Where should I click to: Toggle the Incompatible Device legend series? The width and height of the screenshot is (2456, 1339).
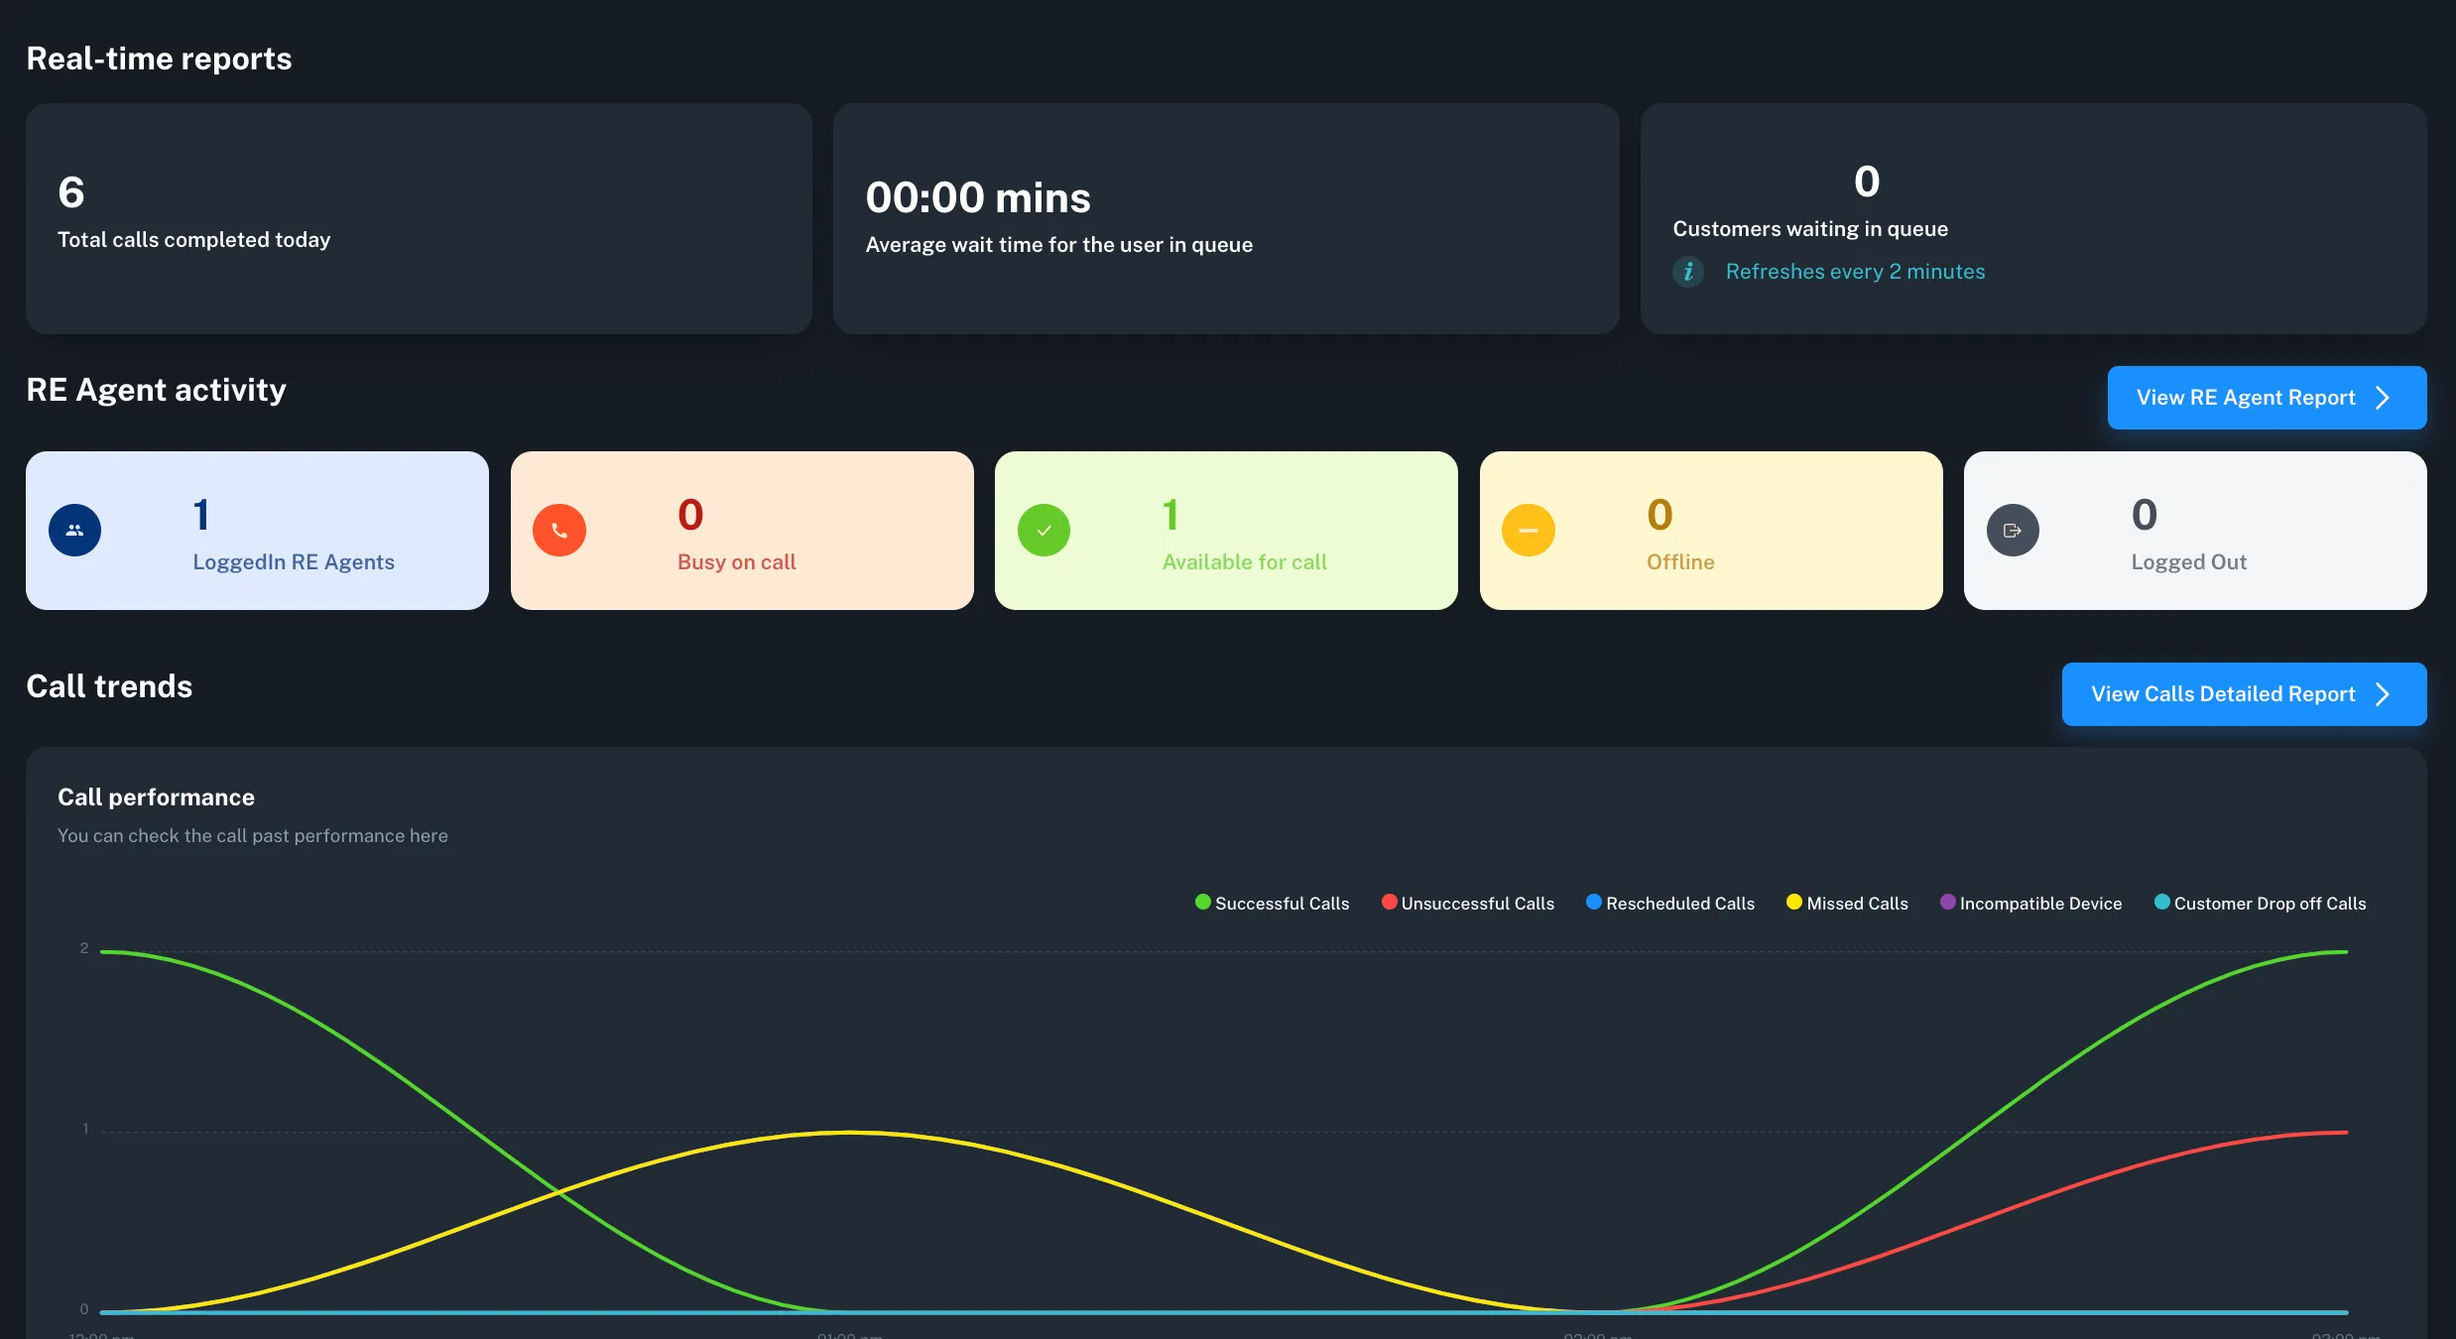2030,903
